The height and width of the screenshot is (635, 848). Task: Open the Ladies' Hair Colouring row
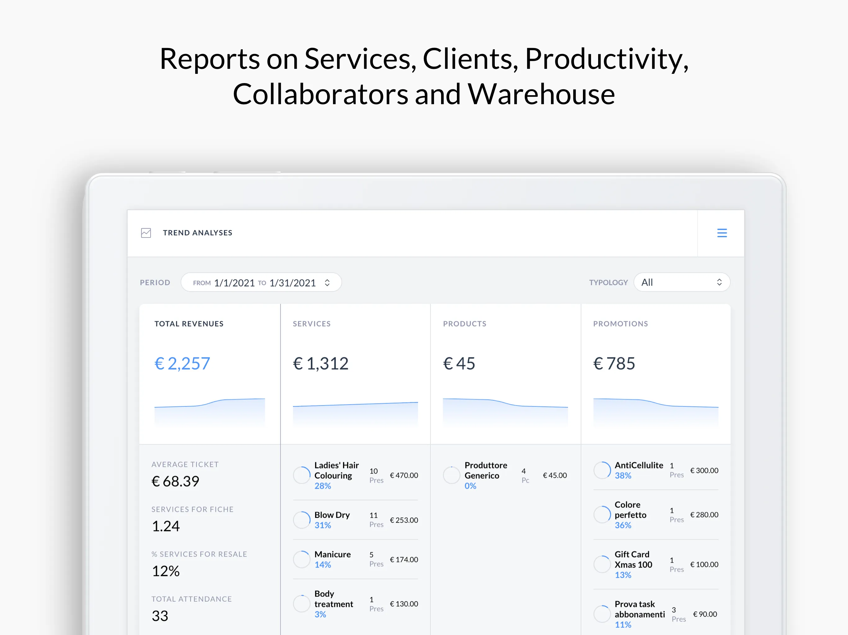tap(355, 475)
